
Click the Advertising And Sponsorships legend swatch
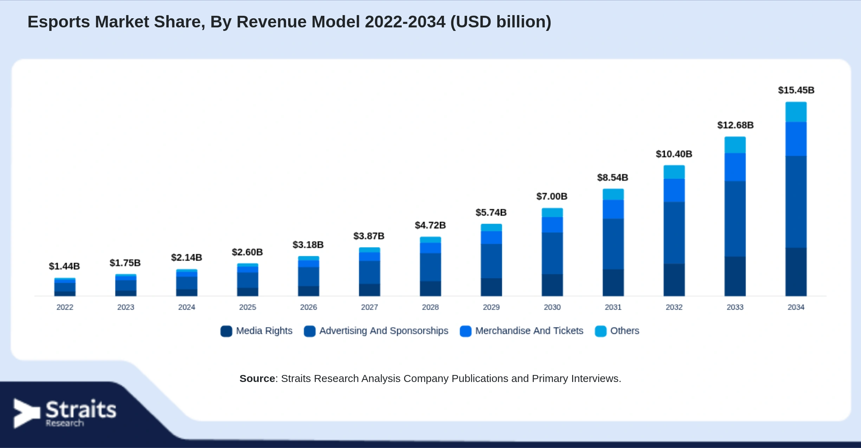point(310,331)
